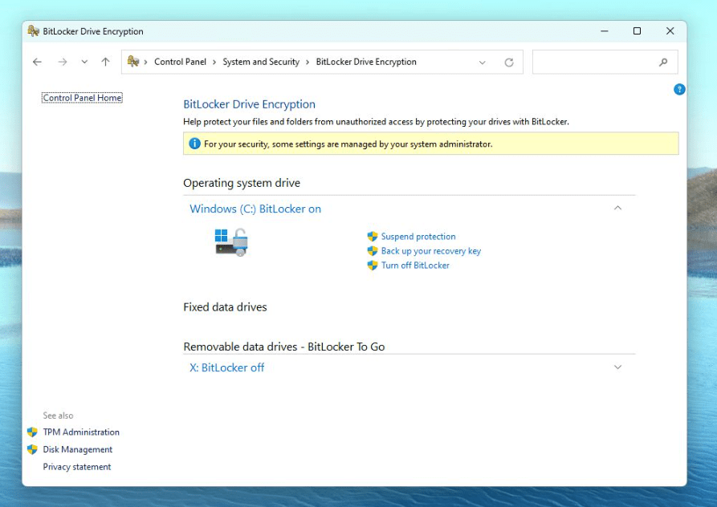Expand the X: drive section chevron
Screen dimensions: 717x507
pyautogui.click(x=617, y=367)
